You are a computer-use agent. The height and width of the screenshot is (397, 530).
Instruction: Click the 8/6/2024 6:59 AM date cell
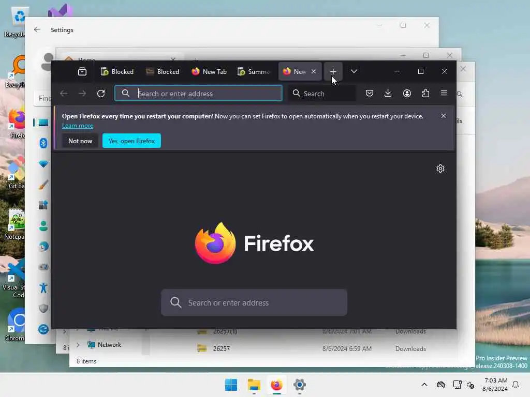pyautogui.click(x=347, y=349)
